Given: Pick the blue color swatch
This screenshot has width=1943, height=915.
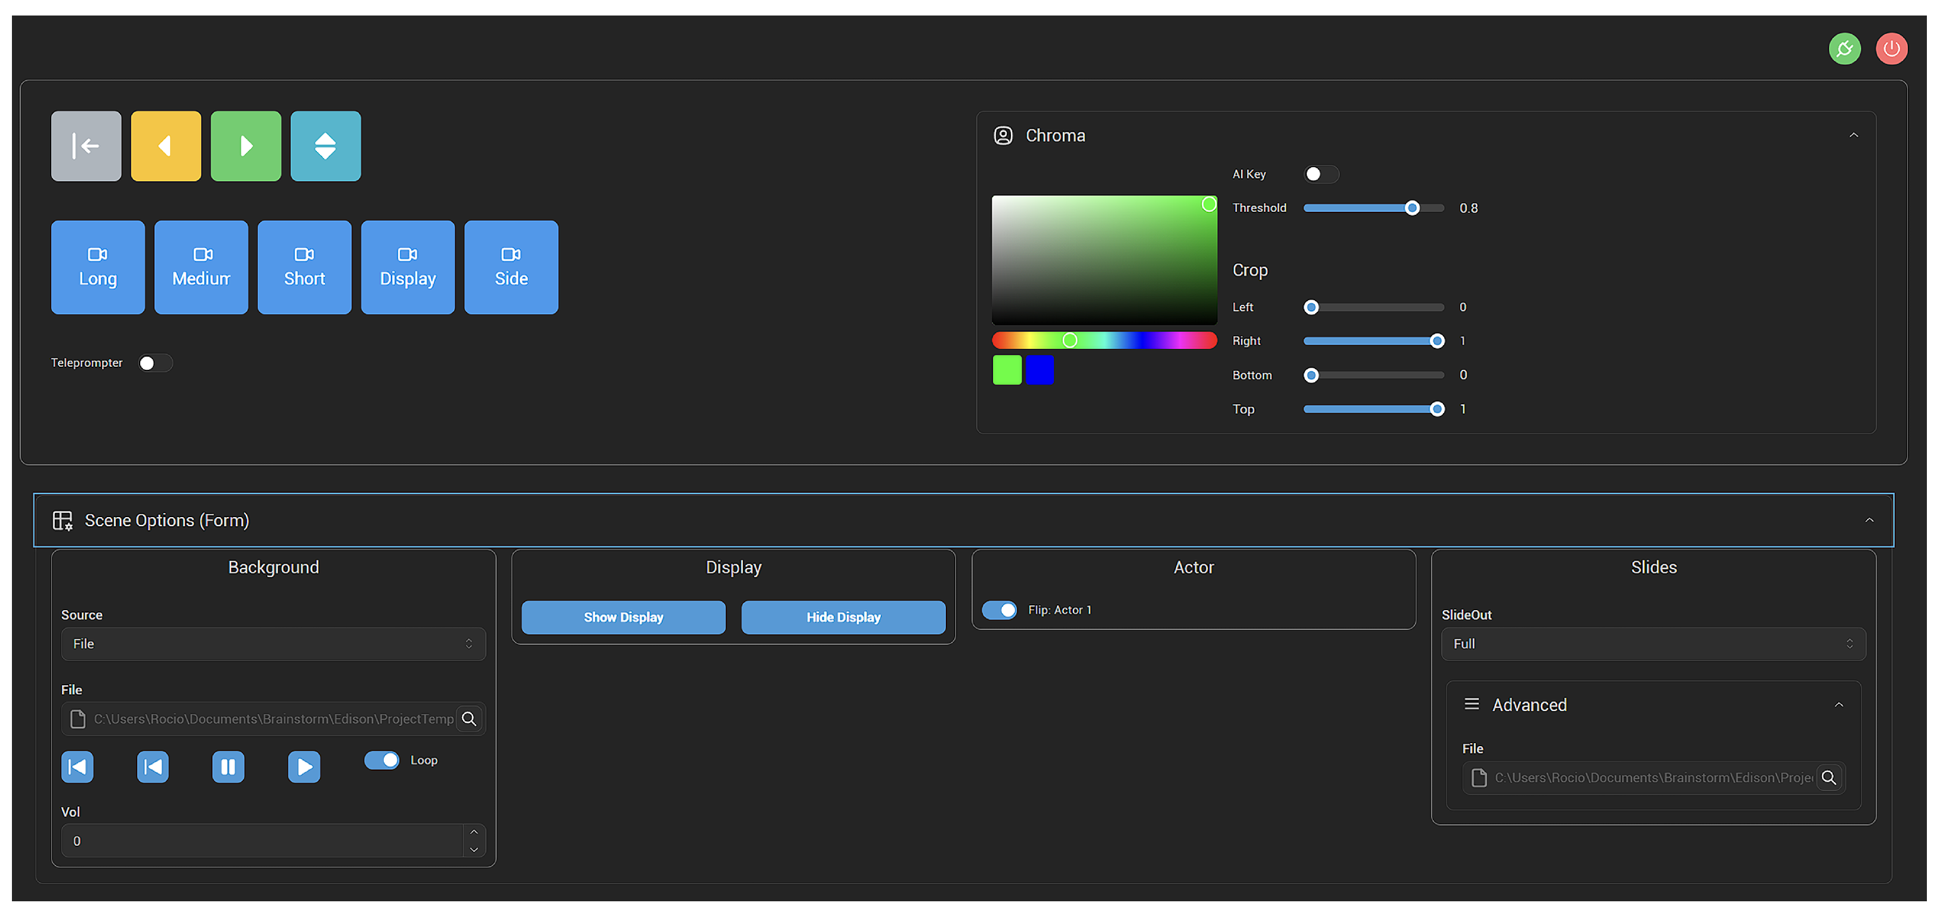Looking at the screenshot, I should click(1040, 370).
